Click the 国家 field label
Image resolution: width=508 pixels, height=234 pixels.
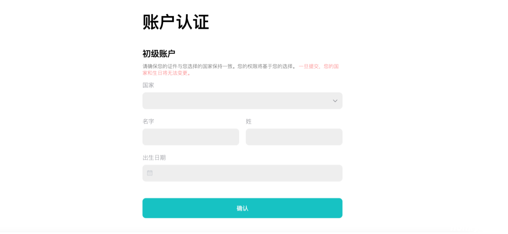[x=148, y=85]
